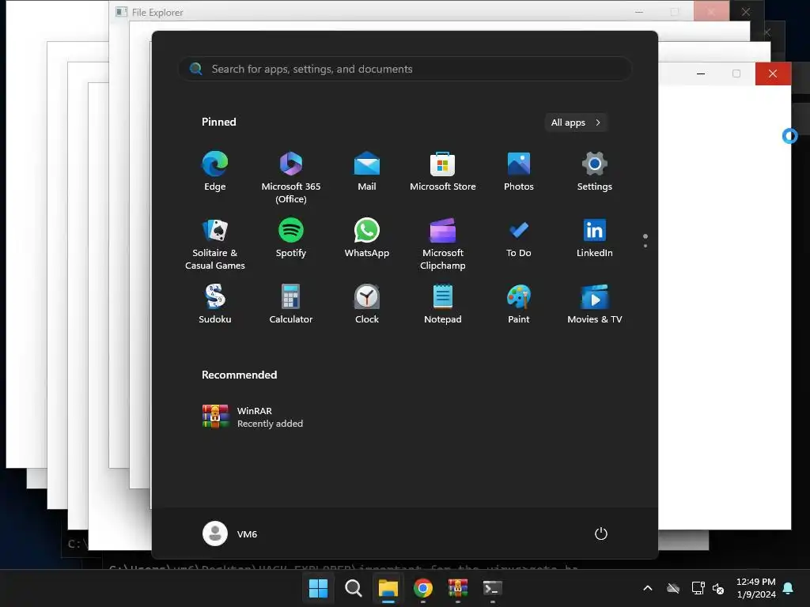Go to next pinned apps page dot
Screen dimensions: 810x607
645,246
